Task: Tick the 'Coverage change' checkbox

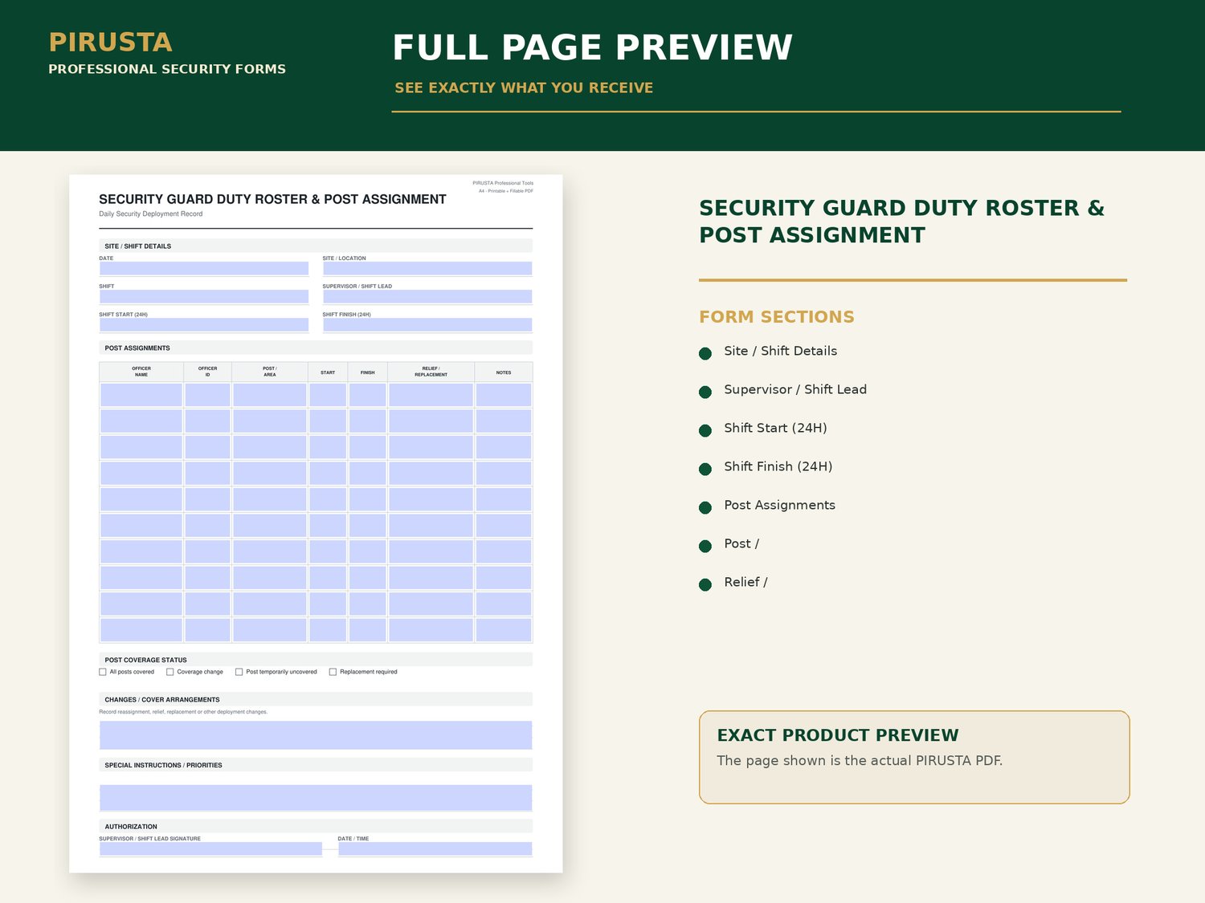Action: (170, 672)
